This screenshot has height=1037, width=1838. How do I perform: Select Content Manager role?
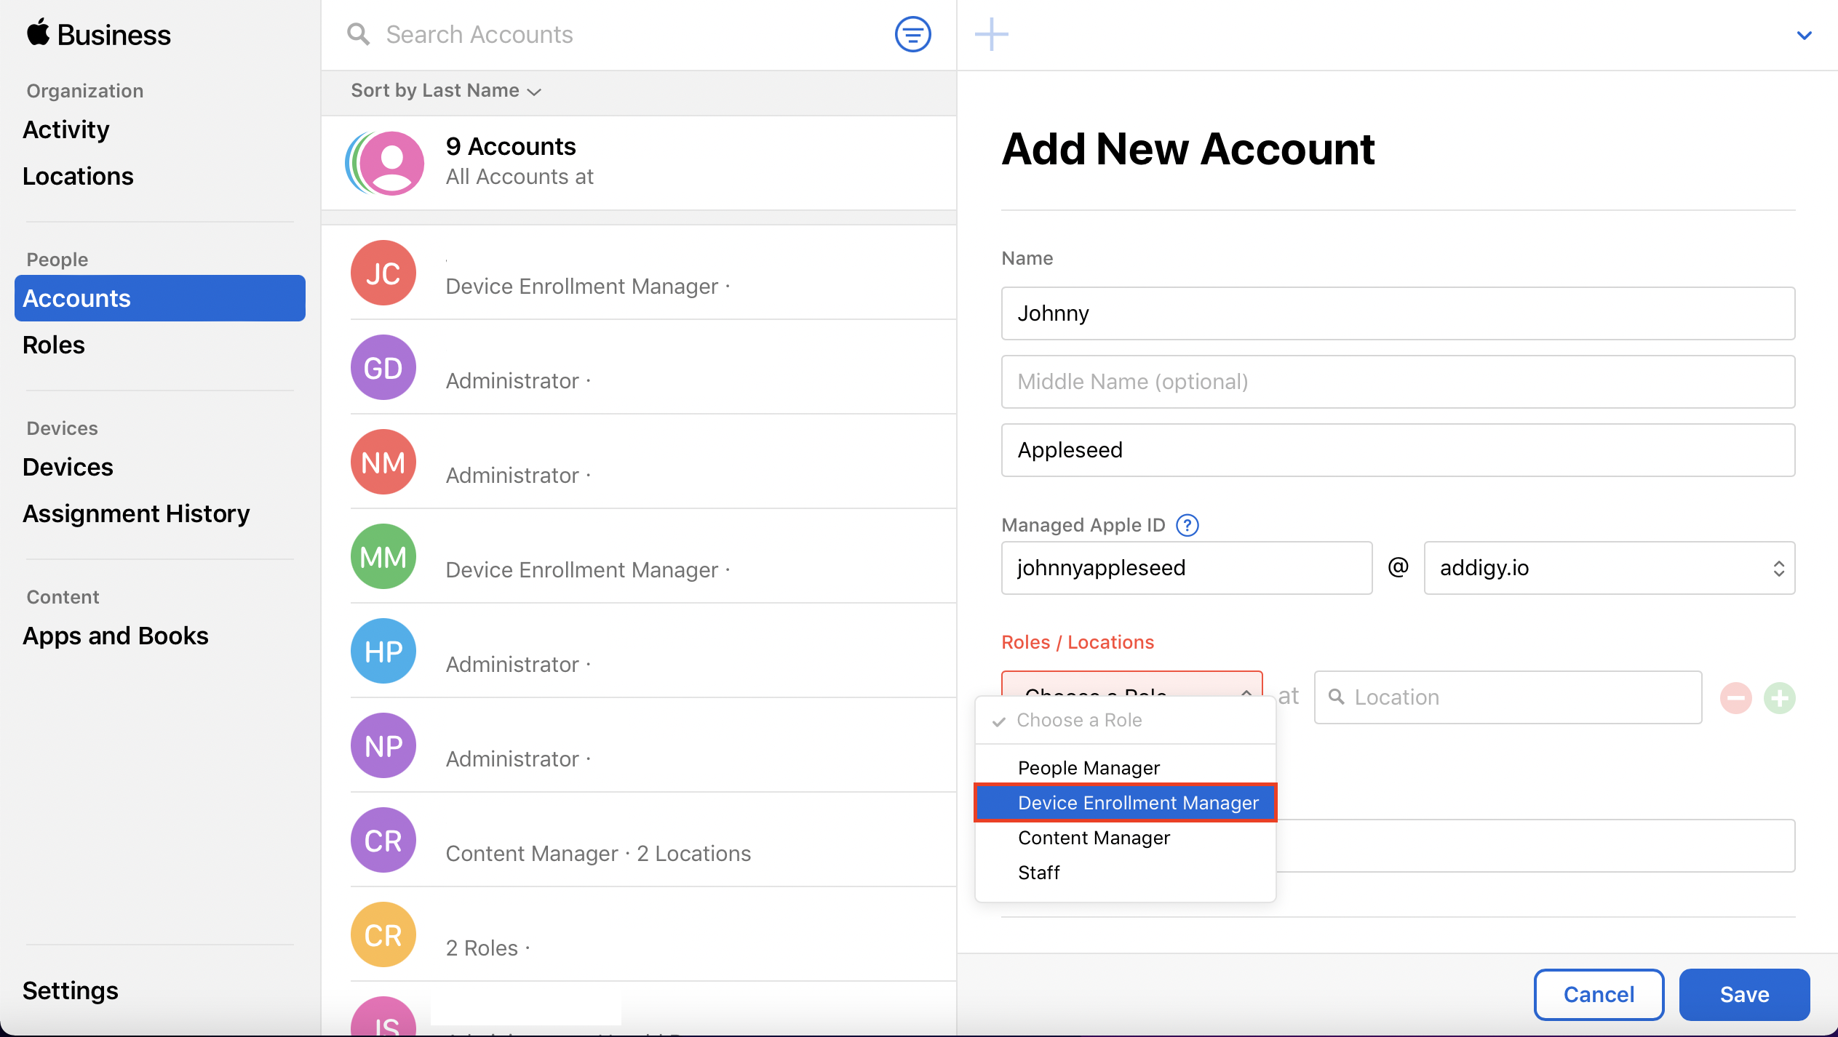[1125, 838]
